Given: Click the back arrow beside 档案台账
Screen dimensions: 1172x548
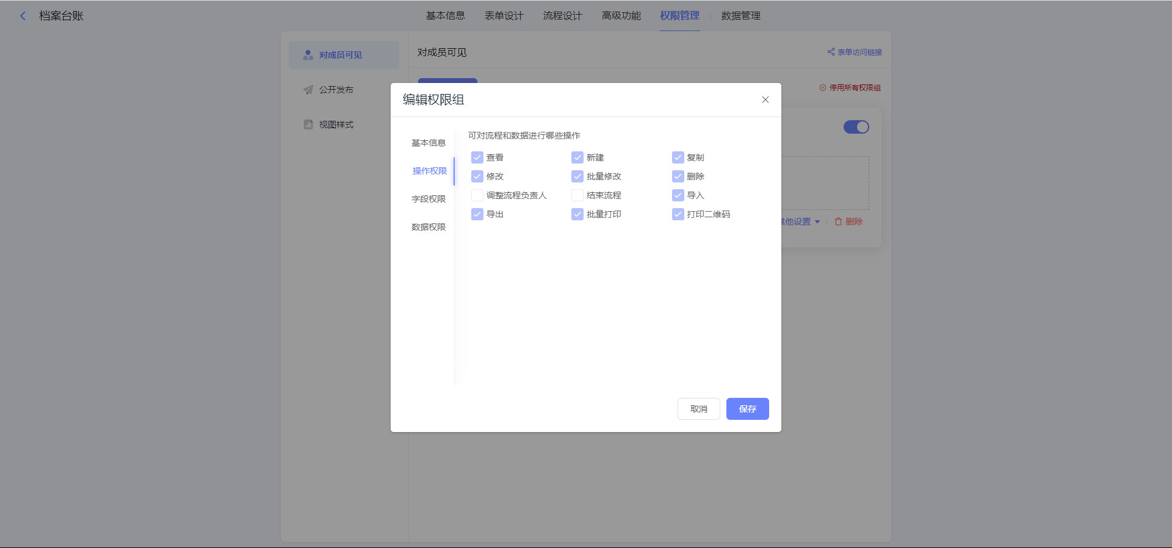Looking at the screenshot, I should coord(23,16).
